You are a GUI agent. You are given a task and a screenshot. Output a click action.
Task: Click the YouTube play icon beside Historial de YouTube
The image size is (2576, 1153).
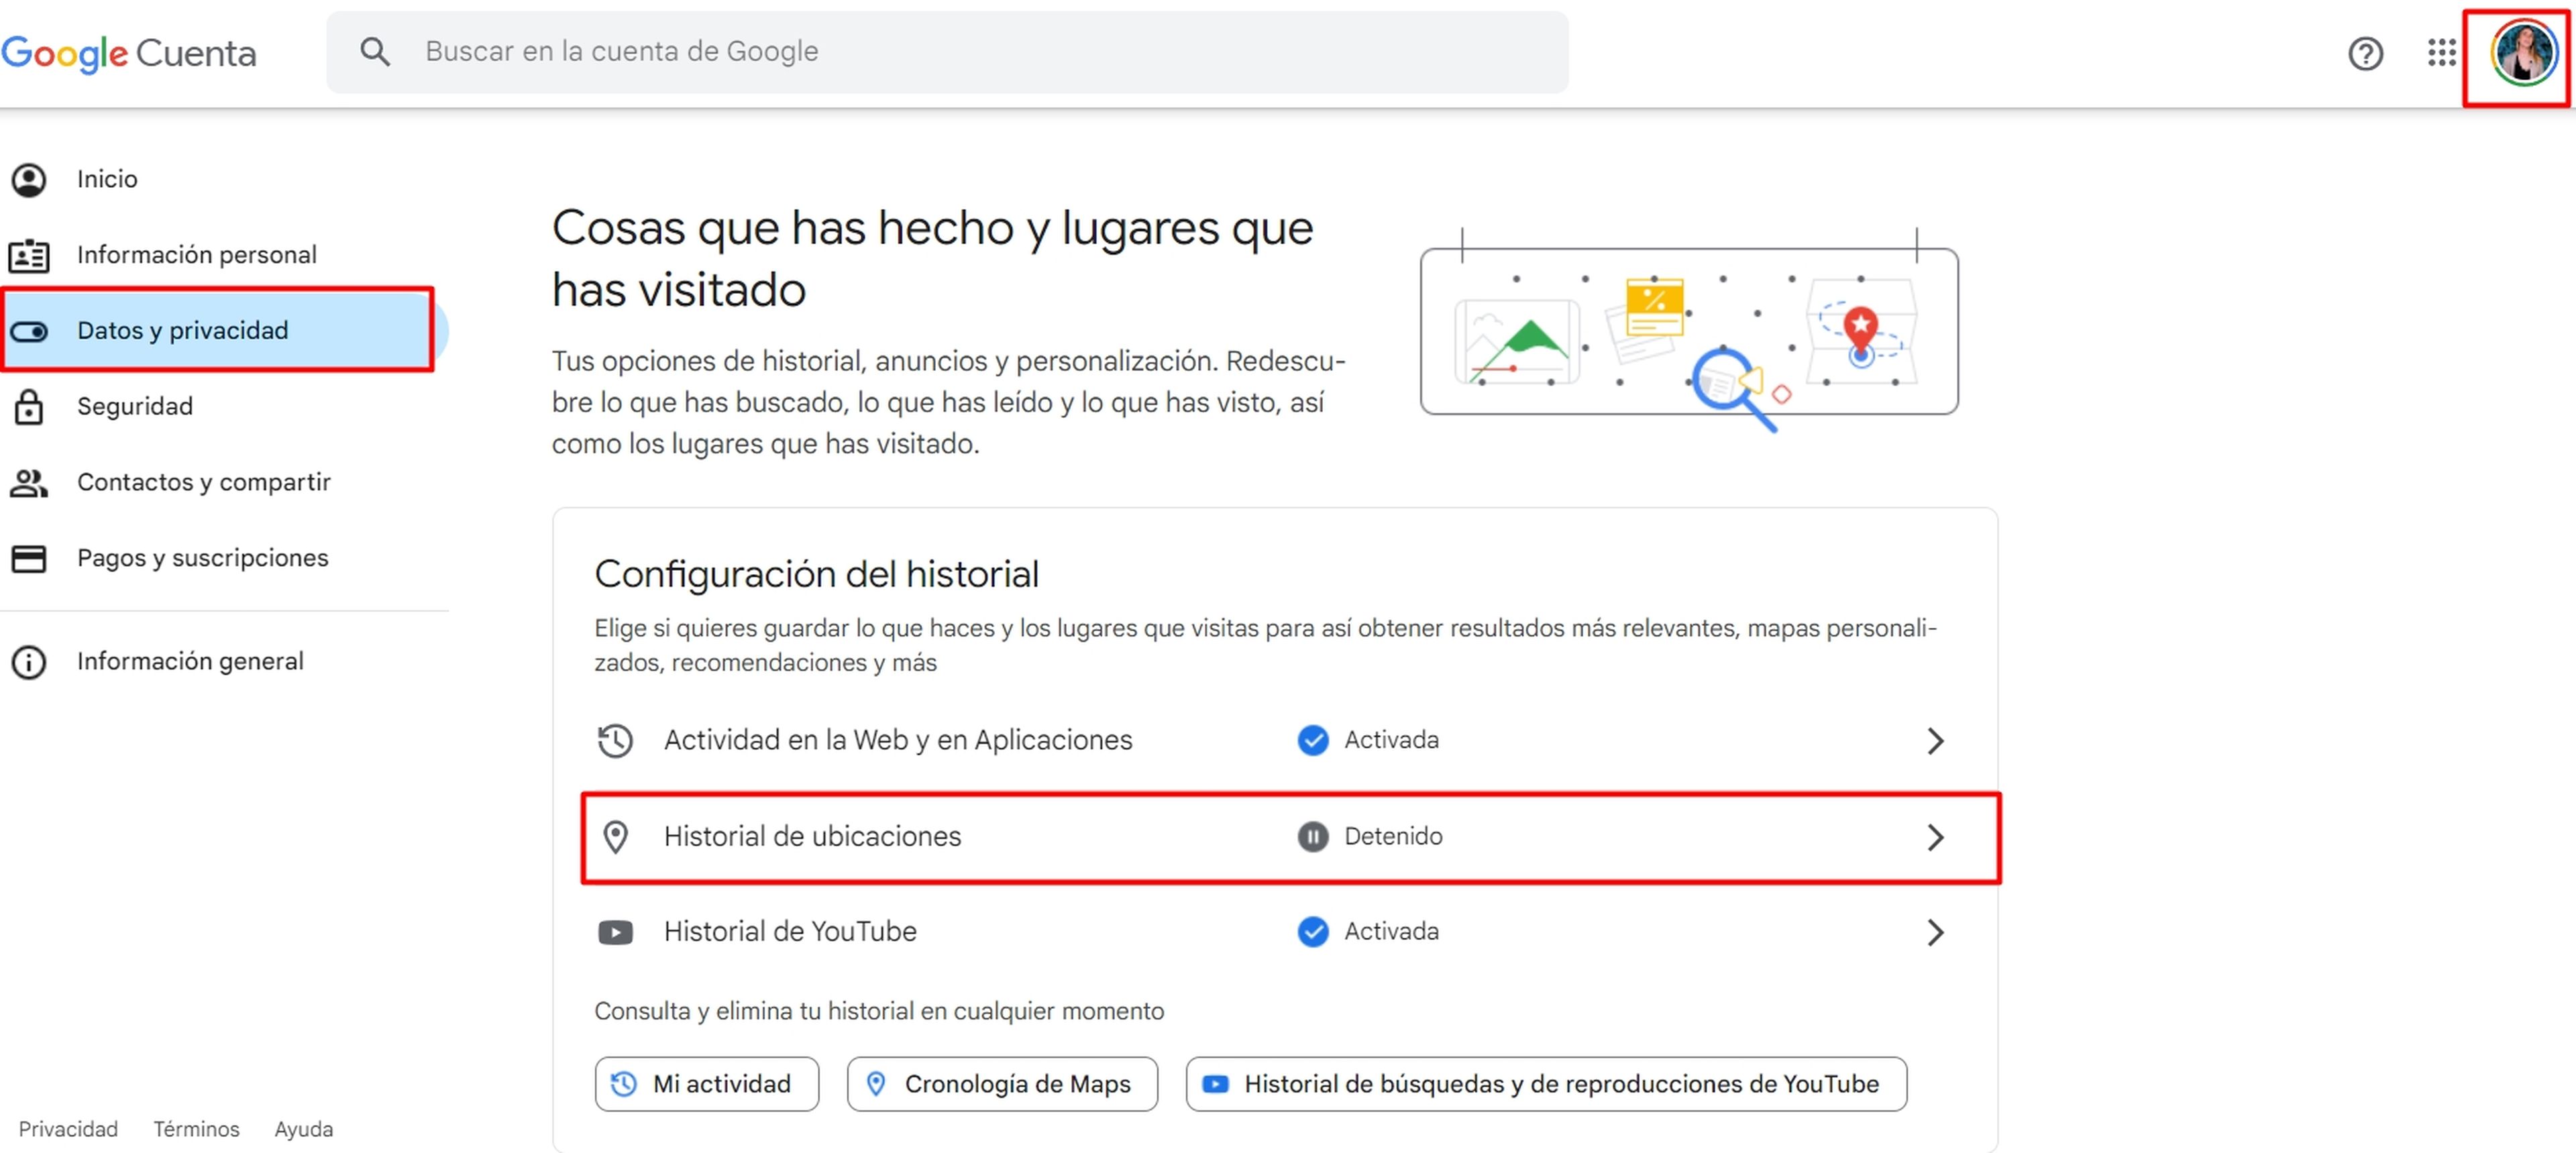(x=615, y=933)
